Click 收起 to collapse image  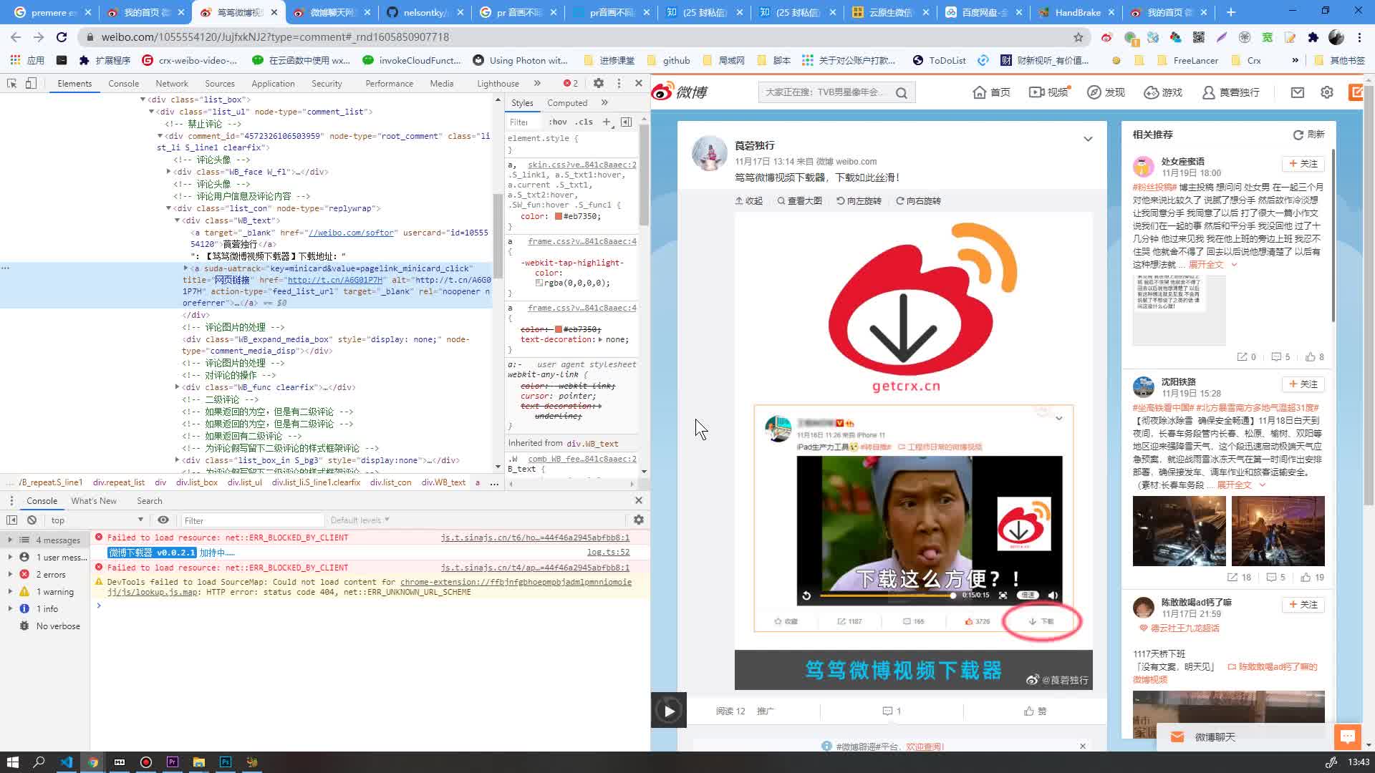click(749, 201)
